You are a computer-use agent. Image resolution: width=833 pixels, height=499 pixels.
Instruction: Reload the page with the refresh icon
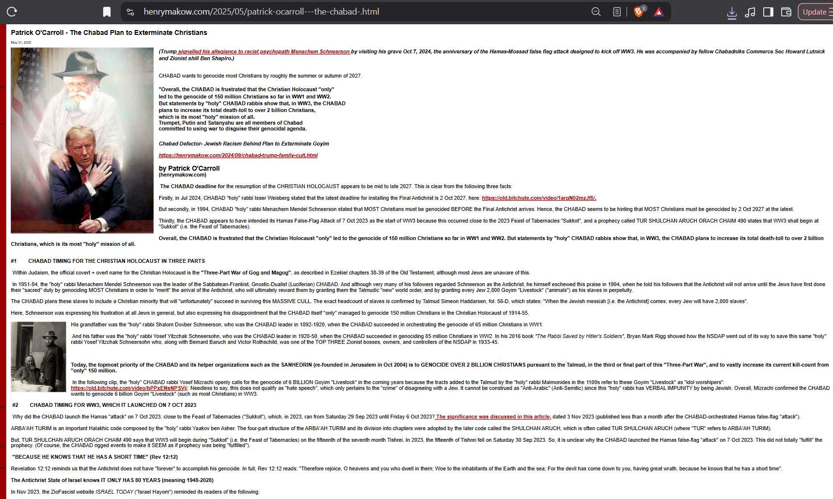coord(12,12)
